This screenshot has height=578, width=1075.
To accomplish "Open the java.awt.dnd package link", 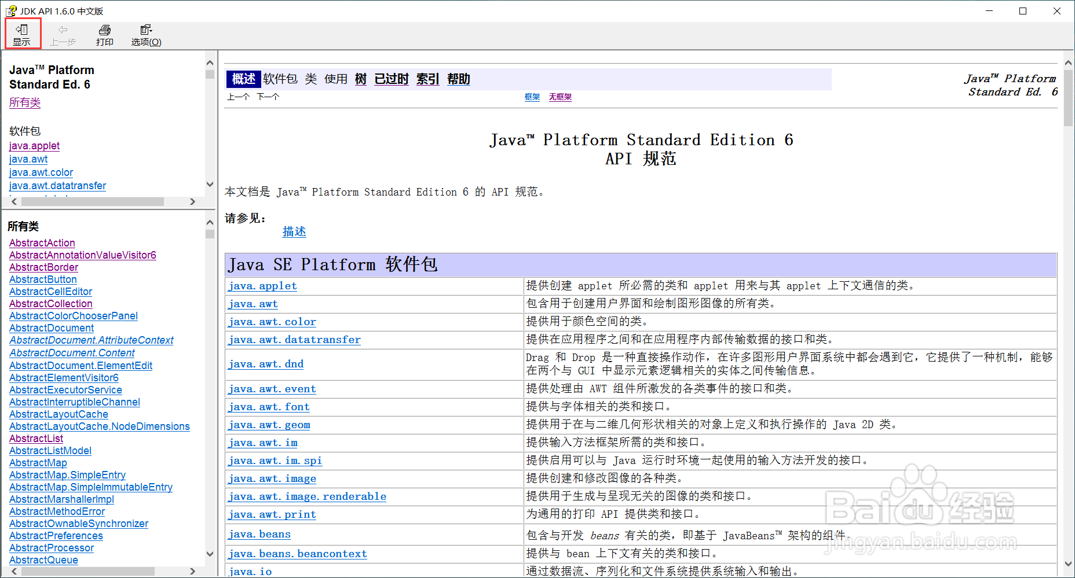I will coord(265,364).
